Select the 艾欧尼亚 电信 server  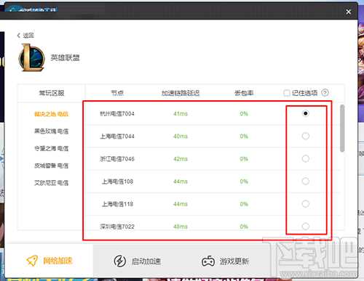pyautogui.click(x=51, y=183)
